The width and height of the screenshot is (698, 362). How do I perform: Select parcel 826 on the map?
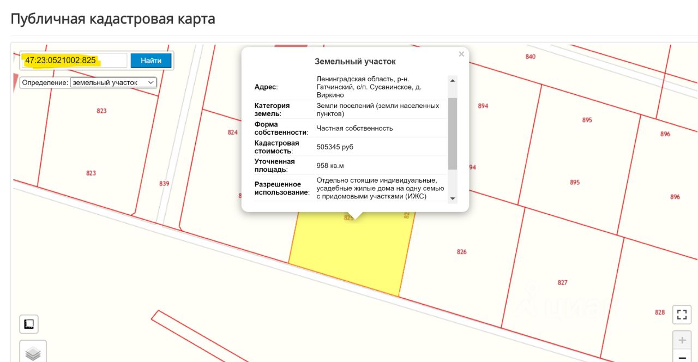[462, 252]
